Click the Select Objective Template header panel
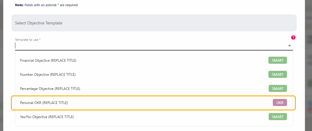This screenshot has width=312, height=131. (154, 23)
